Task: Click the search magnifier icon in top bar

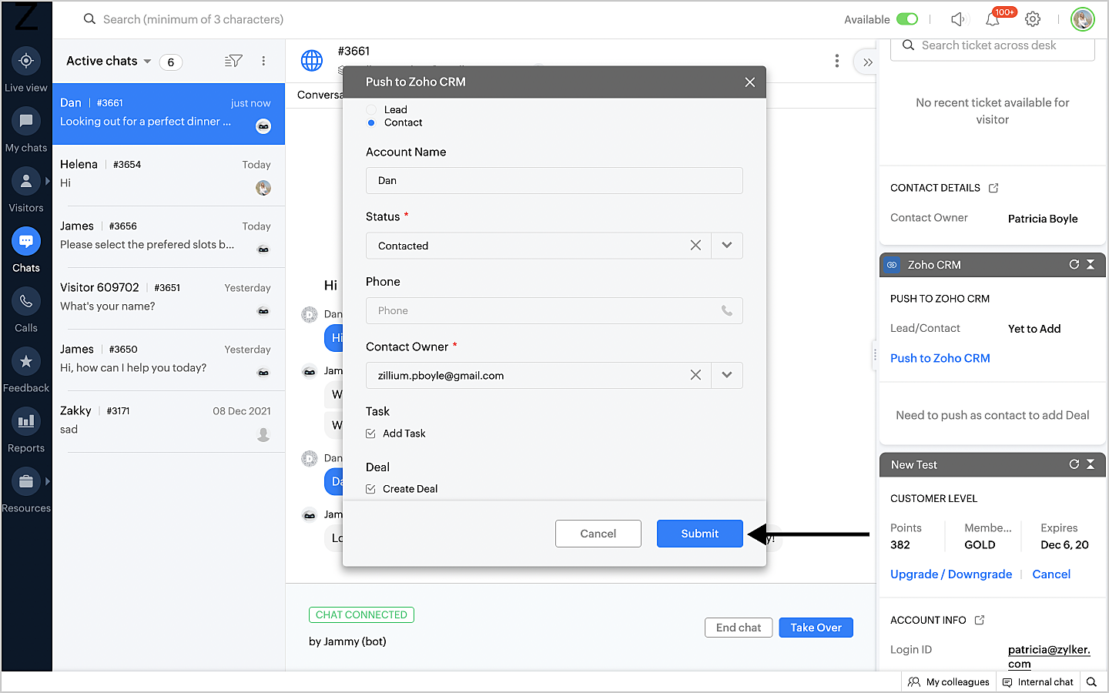Action: click(89, 19)
